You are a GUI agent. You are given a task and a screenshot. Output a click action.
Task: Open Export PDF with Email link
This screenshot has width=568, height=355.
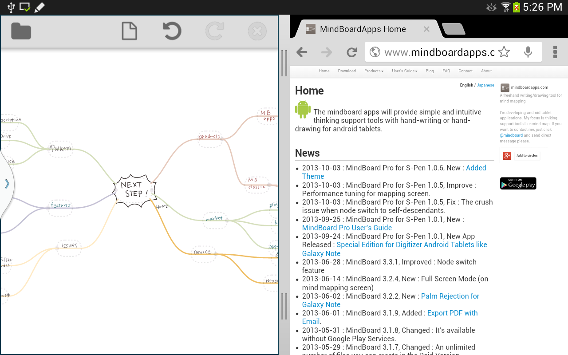390,317
